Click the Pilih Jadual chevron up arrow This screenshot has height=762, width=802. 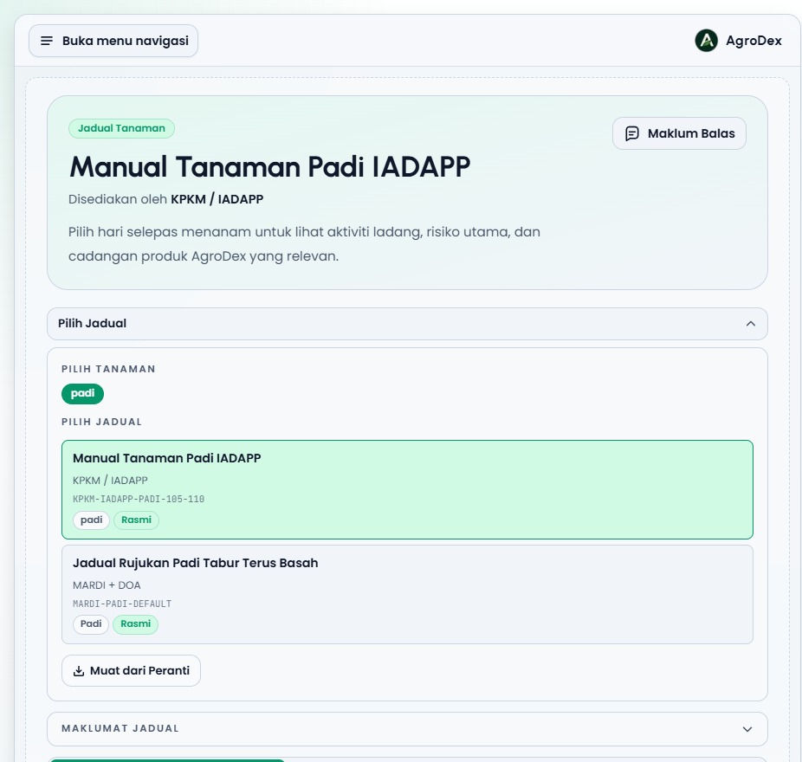(750, 324)
